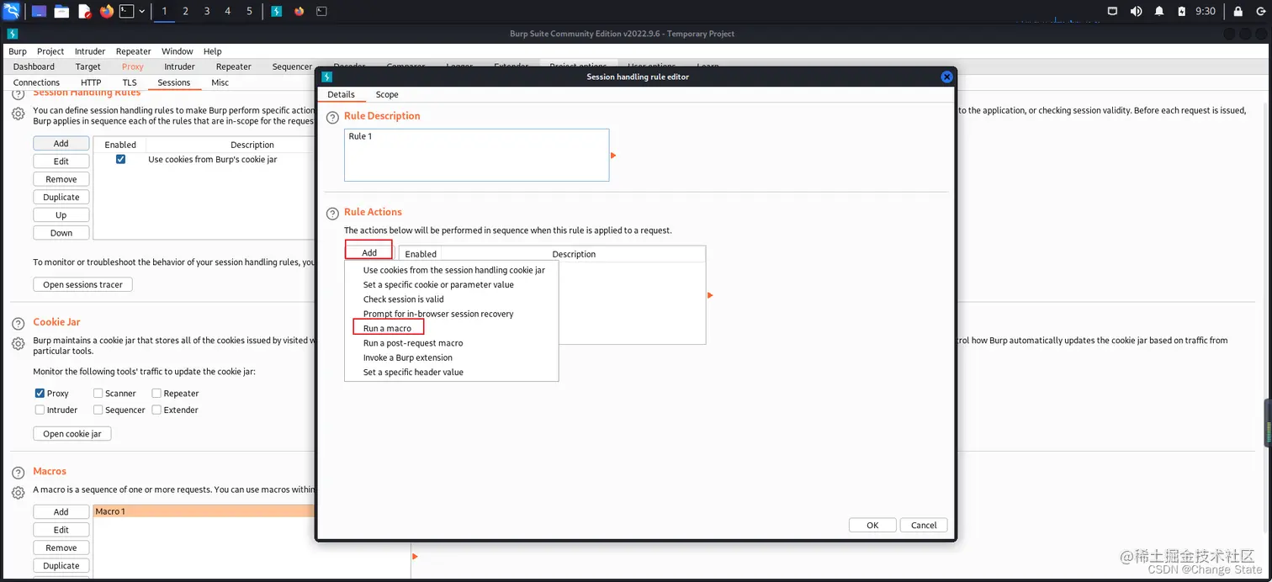
Task: Switch to workspace 3 in the panel
Action: [207, 11]
